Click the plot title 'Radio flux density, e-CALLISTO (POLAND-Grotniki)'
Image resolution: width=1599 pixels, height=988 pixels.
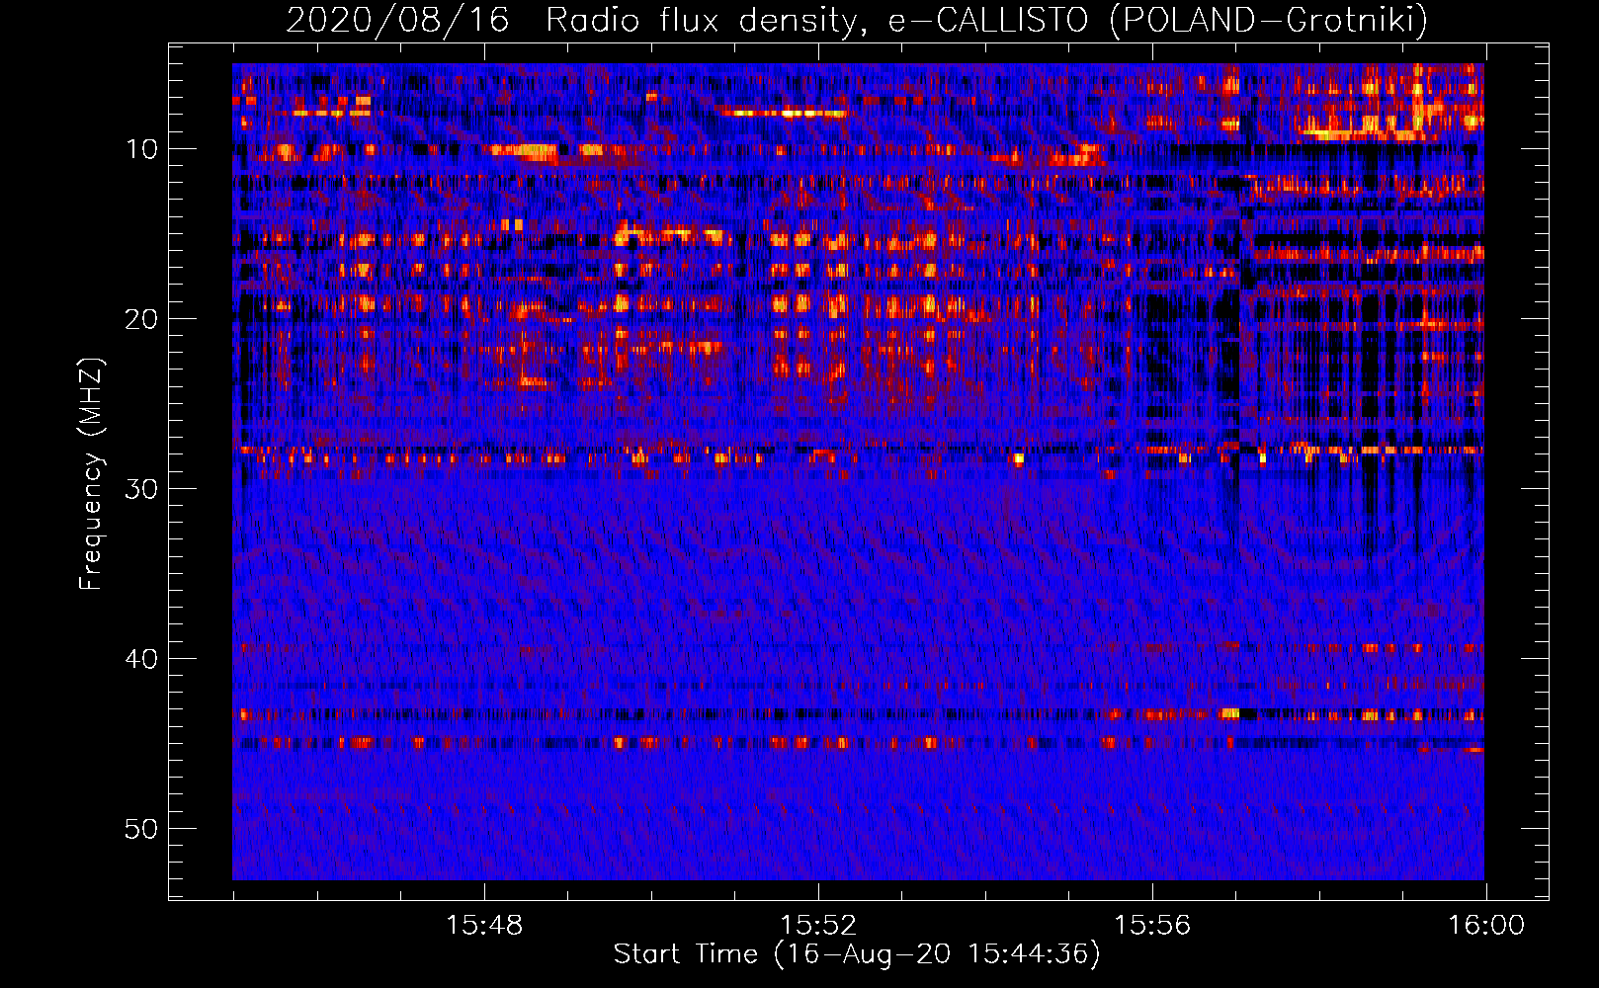point(986,20)
